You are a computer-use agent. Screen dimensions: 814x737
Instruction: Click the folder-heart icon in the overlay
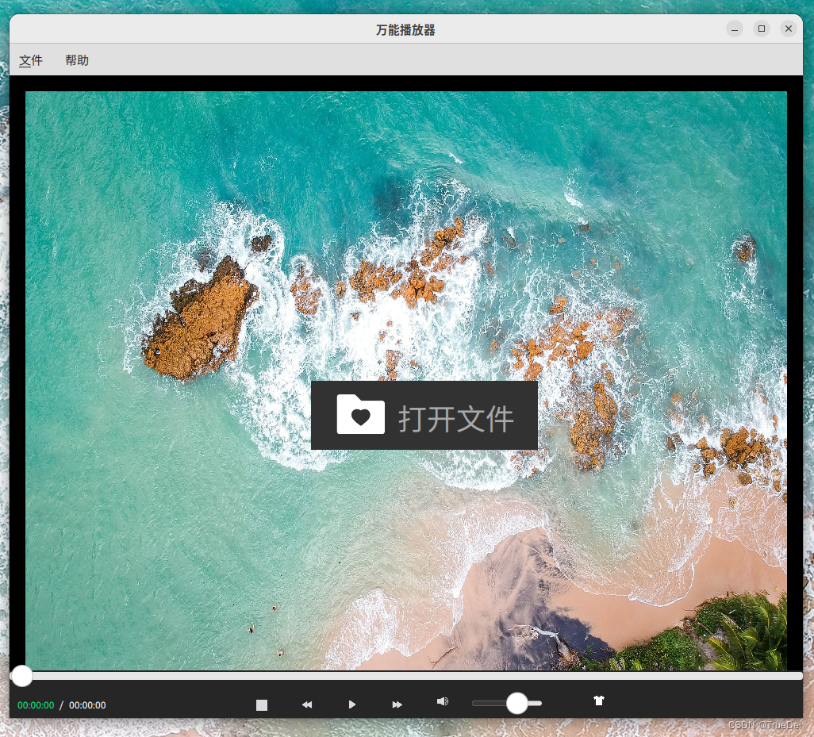(360, 414)
